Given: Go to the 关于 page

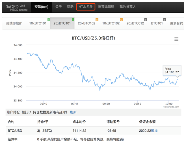Looking at the screenshot, I should [59, 7].
